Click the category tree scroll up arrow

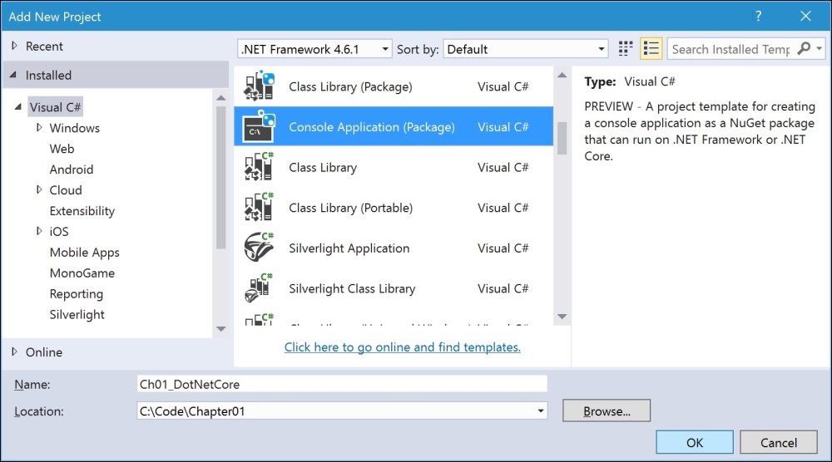click(221, 98)
